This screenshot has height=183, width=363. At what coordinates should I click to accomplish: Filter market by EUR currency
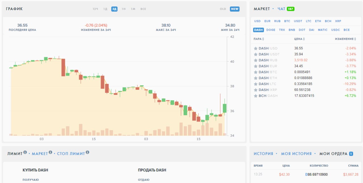tap(267, 21)
